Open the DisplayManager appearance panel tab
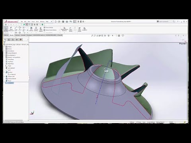The image size is (191, 143). point(21,40)
